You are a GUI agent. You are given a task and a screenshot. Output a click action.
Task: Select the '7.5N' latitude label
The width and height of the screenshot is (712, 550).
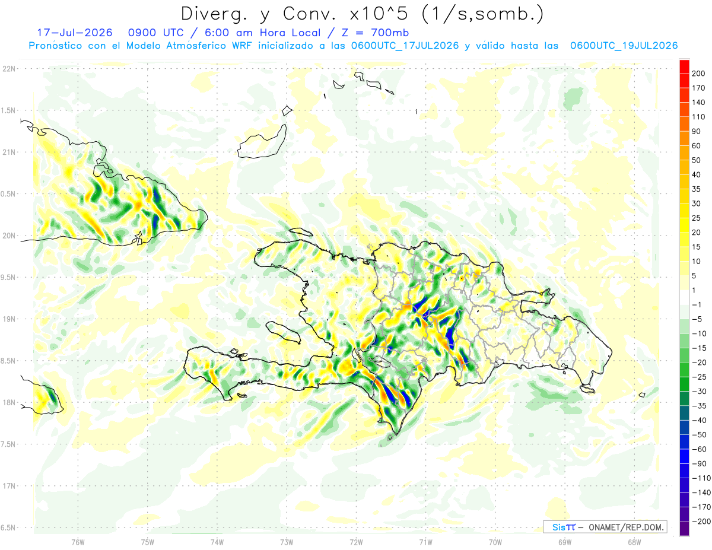8,444
